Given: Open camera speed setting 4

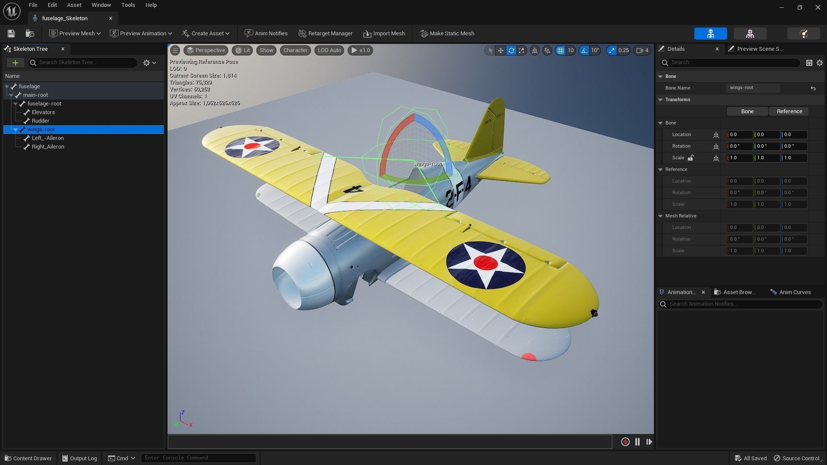Looking at the screenshot, I should pos(642,50).
